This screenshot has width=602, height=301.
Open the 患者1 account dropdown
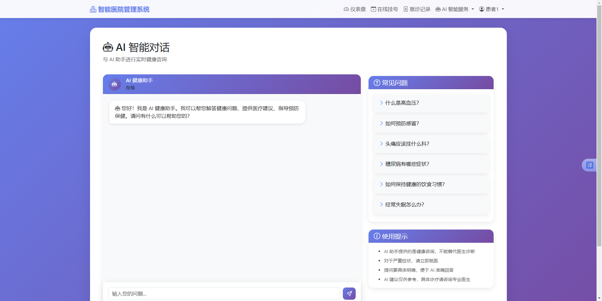[x=491, y=9]
